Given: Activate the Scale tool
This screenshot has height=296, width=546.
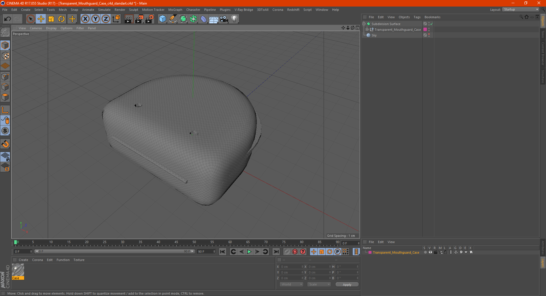Looking at the screenshot, I should tap(51, 19).
